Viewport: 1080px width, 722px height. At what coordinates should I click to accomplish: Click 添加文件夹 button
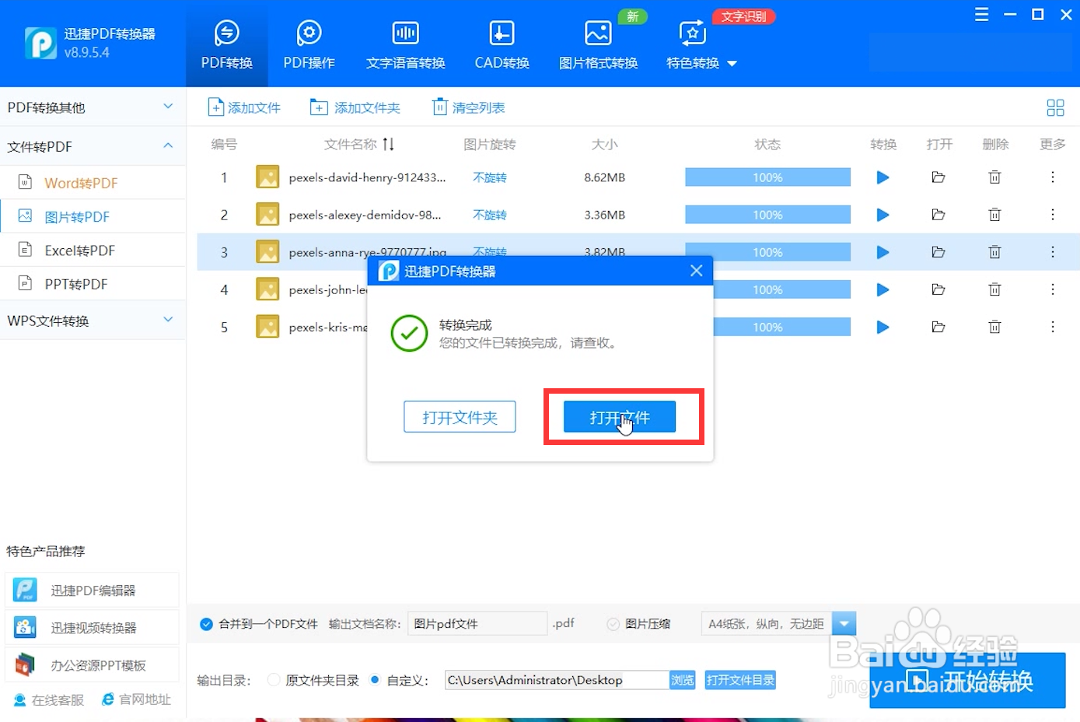(355, 107)
